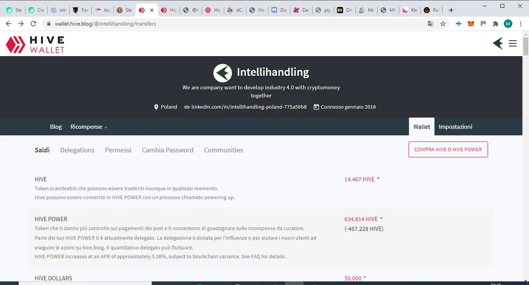Viewport: 529px width, 285px height.
Task: Reload the wallet page
Action: (33, 24)
